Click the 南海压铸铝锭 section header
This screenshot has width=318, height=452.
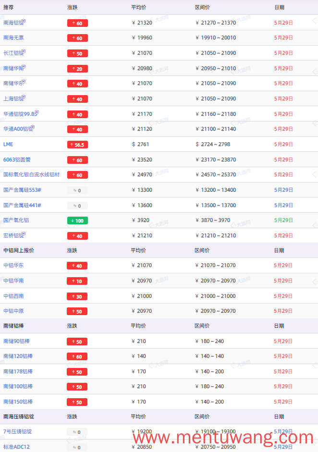point(19,416)
